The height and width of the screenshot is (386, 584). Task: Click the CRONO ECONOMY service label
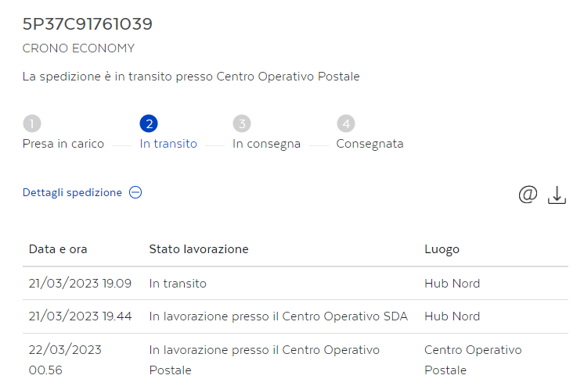(x=78, y=48)
